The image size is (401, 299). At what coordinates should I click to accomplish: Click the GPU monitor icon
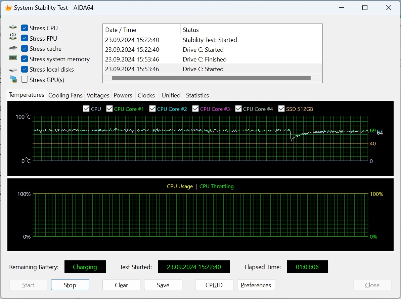pyautogui.click(x=13, y=80)
